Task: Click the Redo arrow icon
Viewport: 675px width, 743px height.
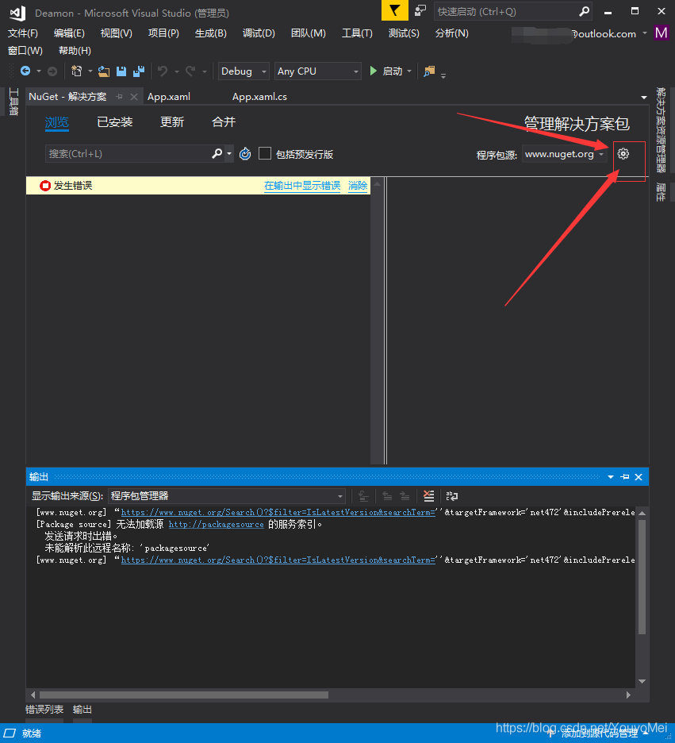Action: (x=190, y=71)
